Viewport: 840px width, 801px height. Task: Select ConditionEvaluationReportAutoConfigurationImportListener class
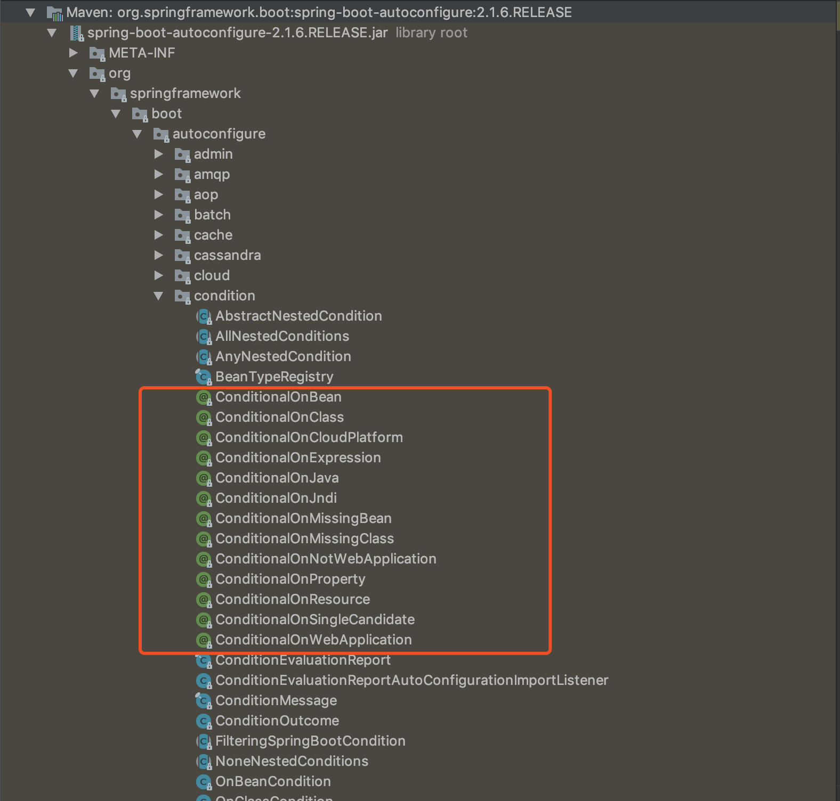tap(412, 680)
